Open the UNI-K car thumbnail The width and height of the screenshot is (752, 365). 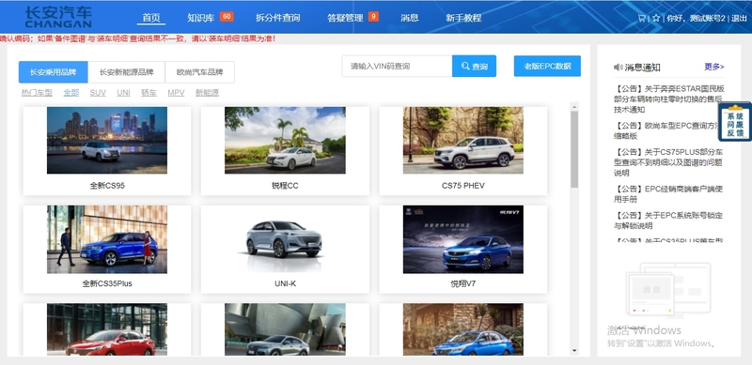click(x=285, y=239)
